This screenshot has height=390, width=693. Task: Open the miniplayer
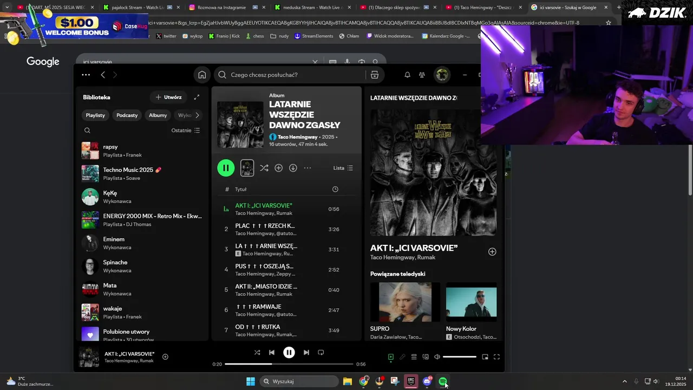485,357
